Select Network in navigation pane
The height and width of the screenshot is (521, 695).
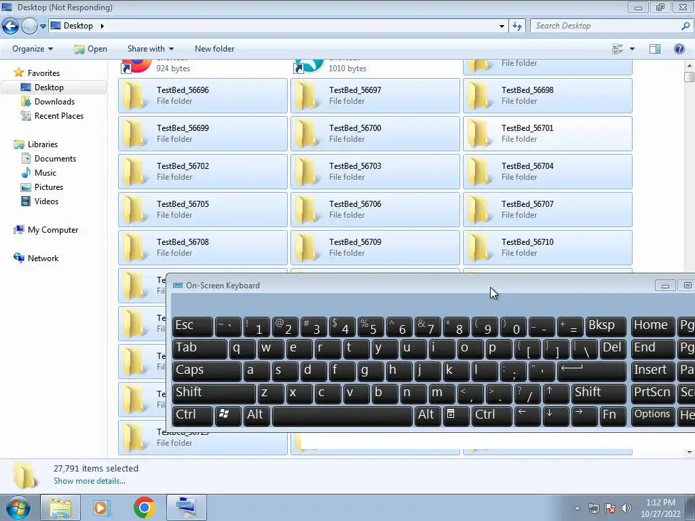click(x=43, y=258)
